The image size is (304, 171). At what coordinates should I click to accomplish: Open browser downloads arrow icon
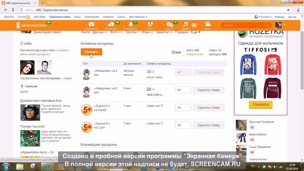click(x=298, y=10)
